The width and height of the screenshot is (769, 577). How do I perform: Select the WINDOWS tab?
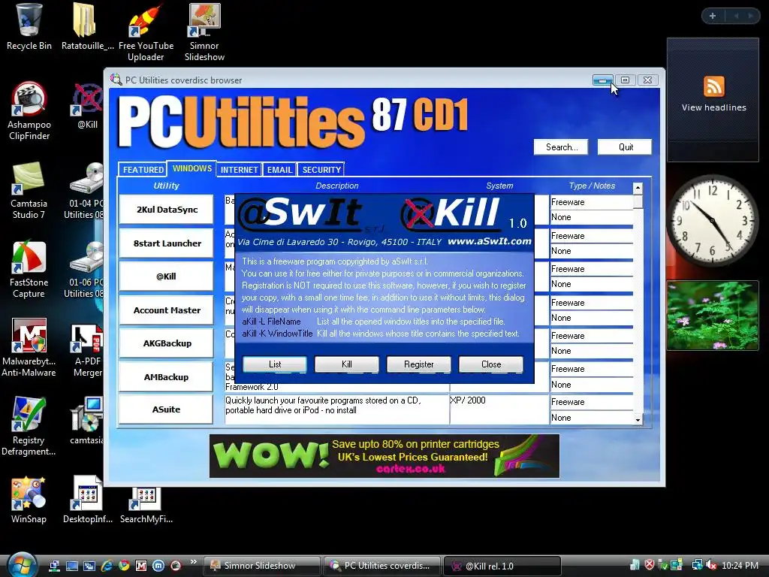click(x=191, y=168)
